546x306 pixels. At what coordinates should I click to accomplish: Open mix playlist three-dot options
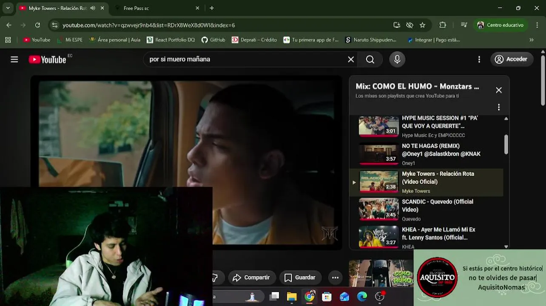coord(499,107)
